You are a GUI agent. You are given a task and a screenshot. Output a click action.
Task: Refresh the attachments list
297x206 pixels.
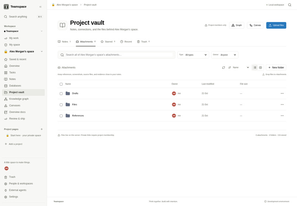[x=224, y=68]
